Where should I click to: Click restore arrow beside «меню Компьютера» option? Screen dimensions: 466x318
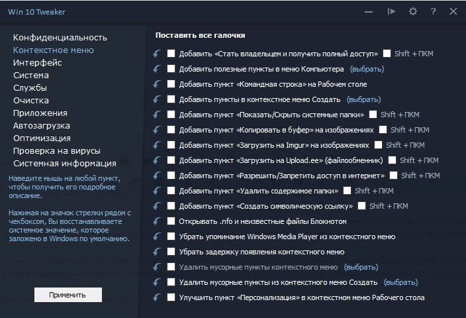157,69
